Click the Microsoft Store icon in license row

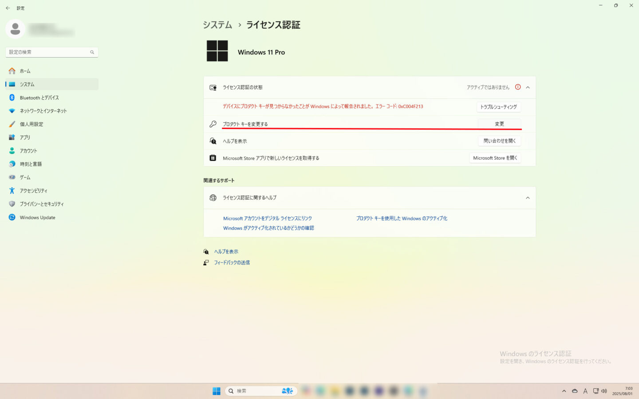click(213, 158)
